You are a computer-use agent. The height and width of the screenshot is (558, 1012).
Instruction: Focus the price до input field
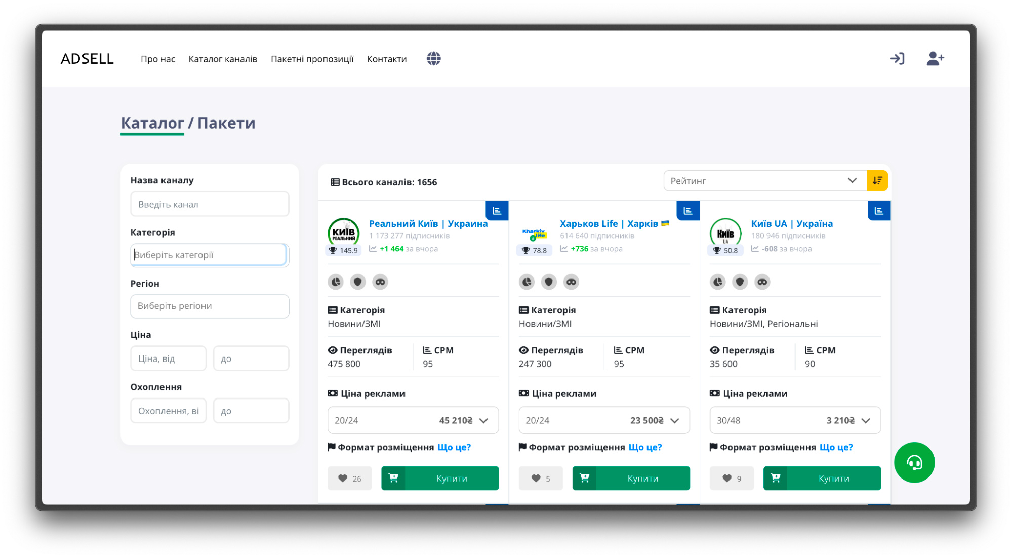251,358
